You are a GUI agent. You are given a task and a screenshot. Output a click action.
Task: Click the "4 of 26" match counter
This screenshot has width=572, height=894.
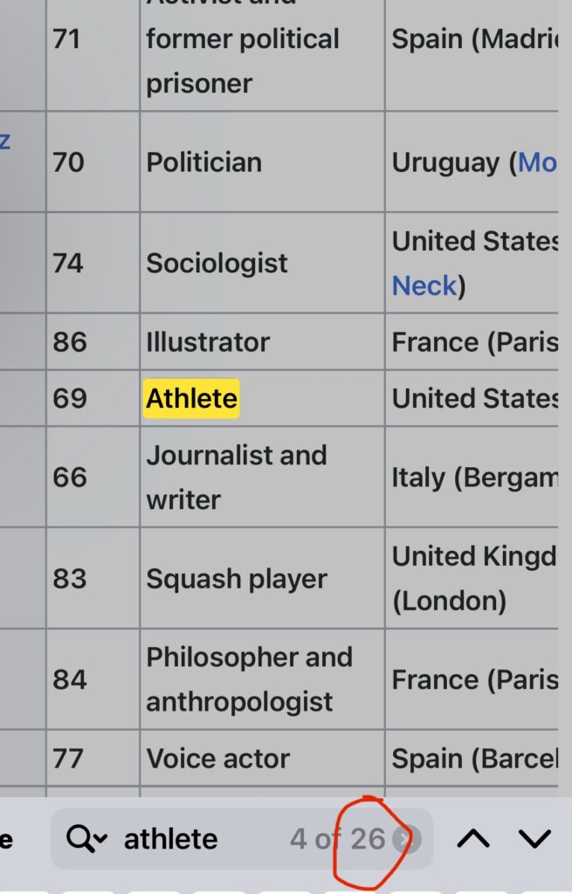click(337, 839)
